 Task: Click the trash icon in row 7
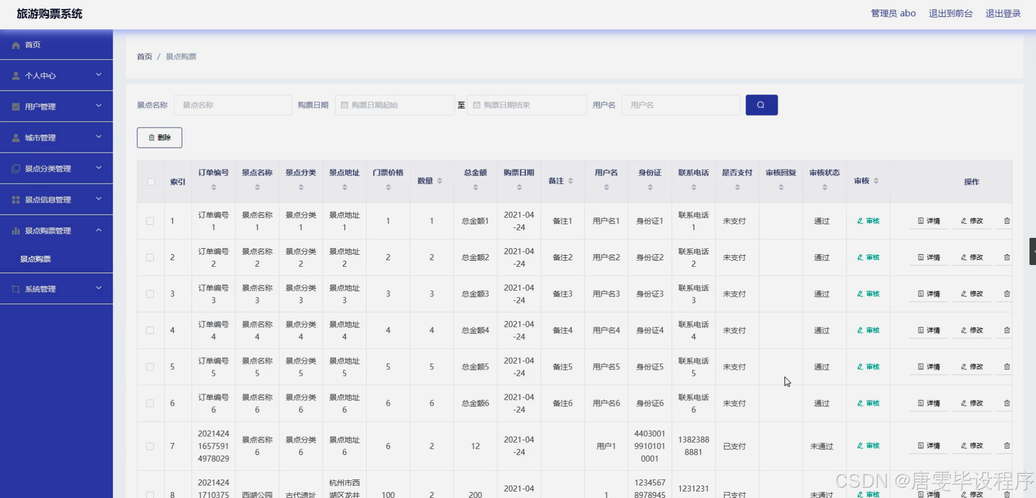coord(1007,445)
